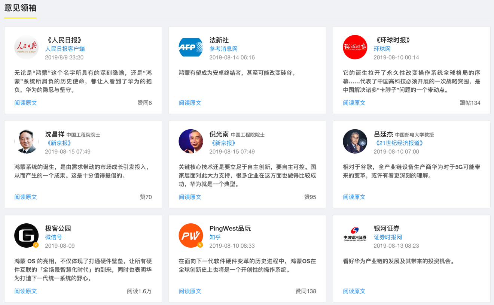Click the 赞同138 count

[x=306, y=291]
